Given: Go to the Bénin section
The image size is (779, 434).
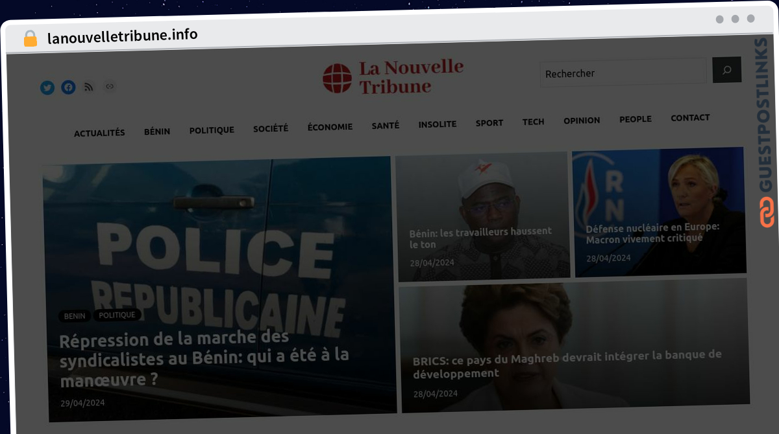Looking at the screenshot, I should pos(157,131).
